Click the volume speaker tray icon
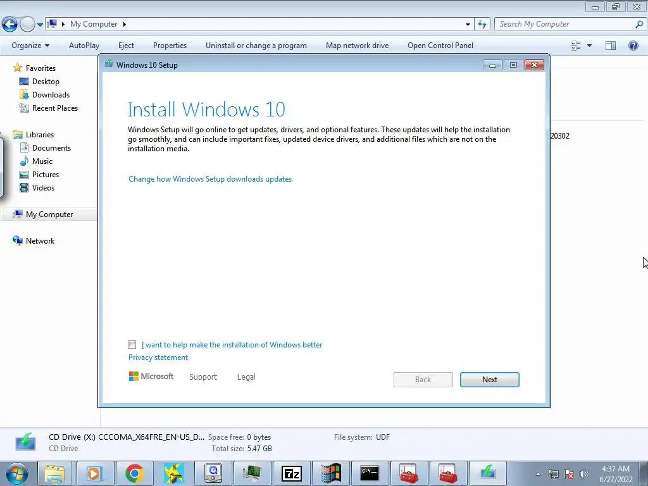This screenshot has width=648, height=486. (x=583, y=474)
